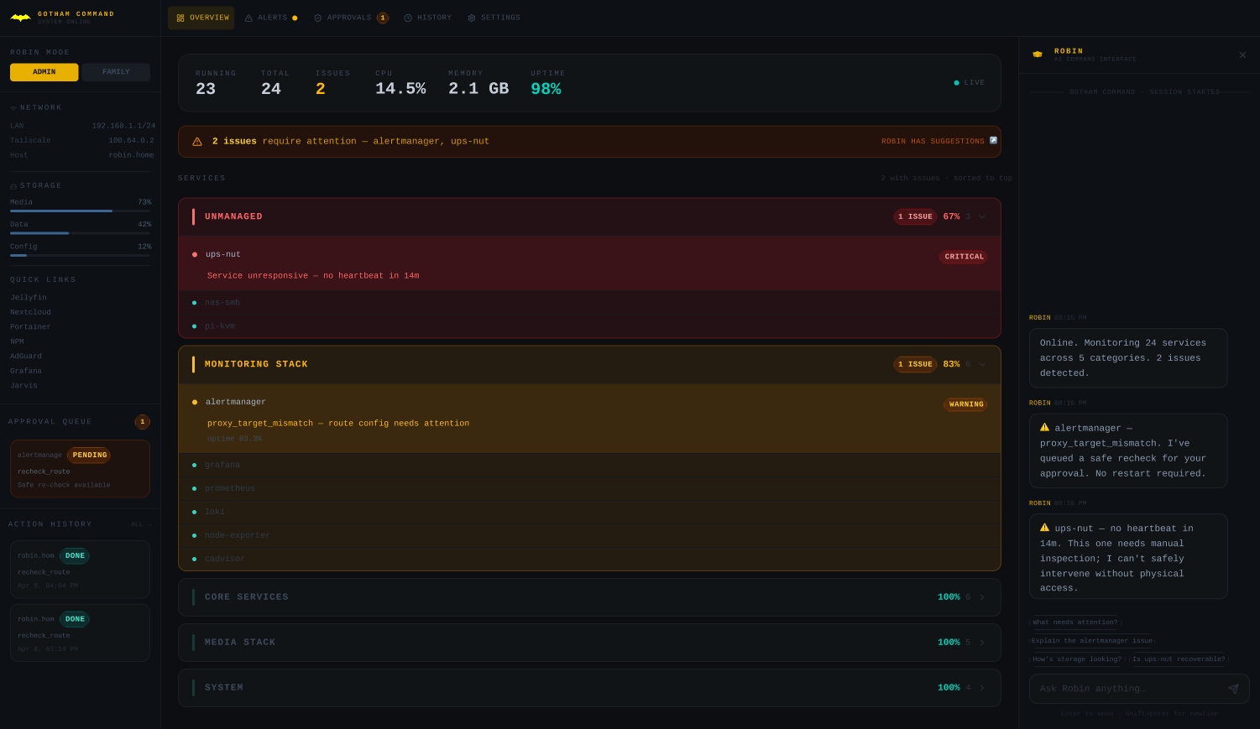Image resolution: width=1260 pixels, height=729 pixels.
Task: Select the cadvisor service row
Action: 589,559
